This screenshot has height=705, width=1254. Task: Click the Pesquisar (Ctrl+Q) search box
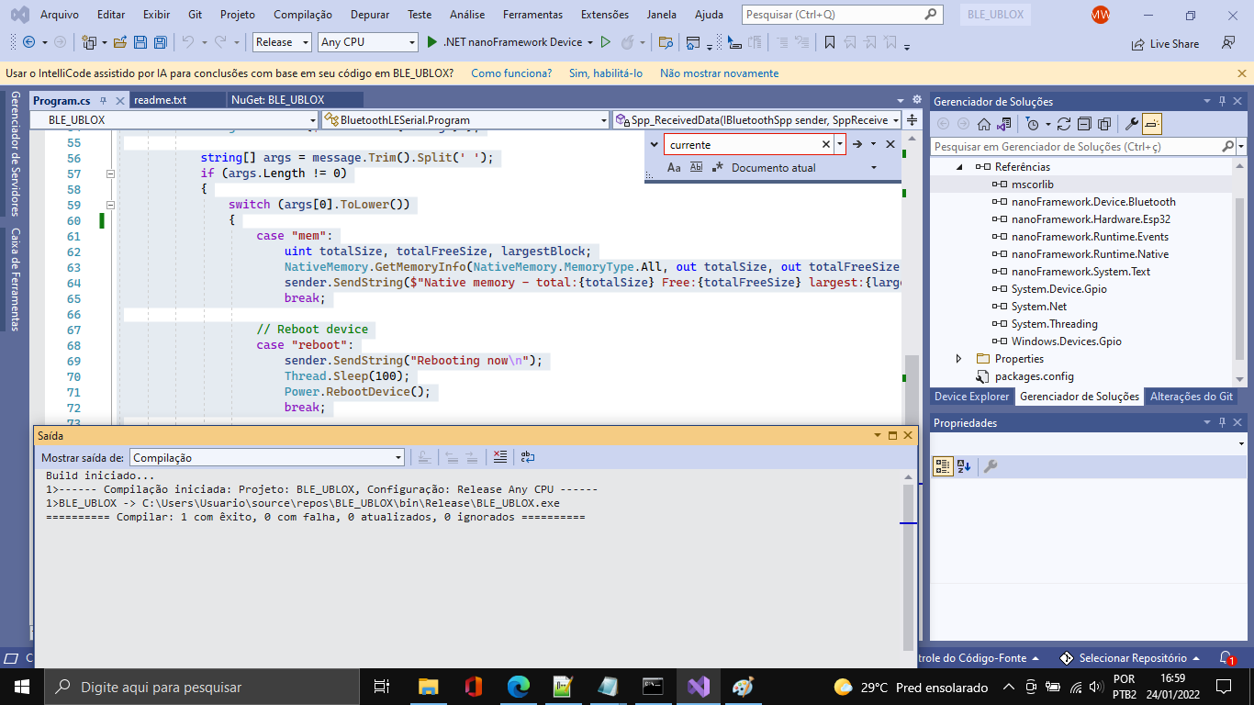coord(842,15)
